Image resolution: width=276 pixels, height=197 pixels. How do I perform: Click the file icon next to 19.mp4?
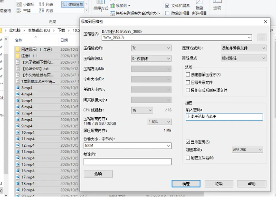click(x=18, y=190)
